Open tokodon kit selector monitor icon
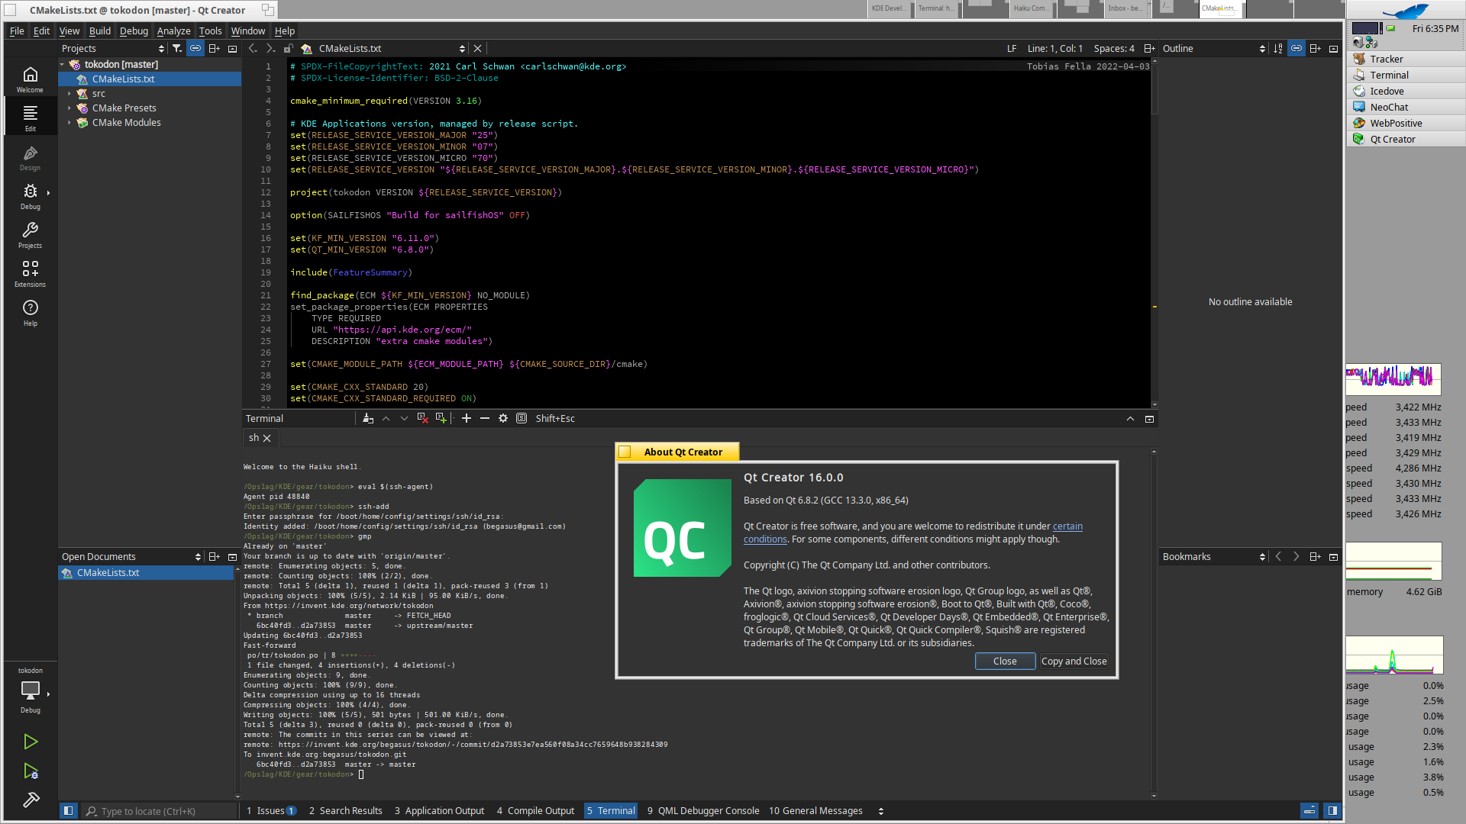This screenshot has width=1466, height=824. click(x=31, y=690)
